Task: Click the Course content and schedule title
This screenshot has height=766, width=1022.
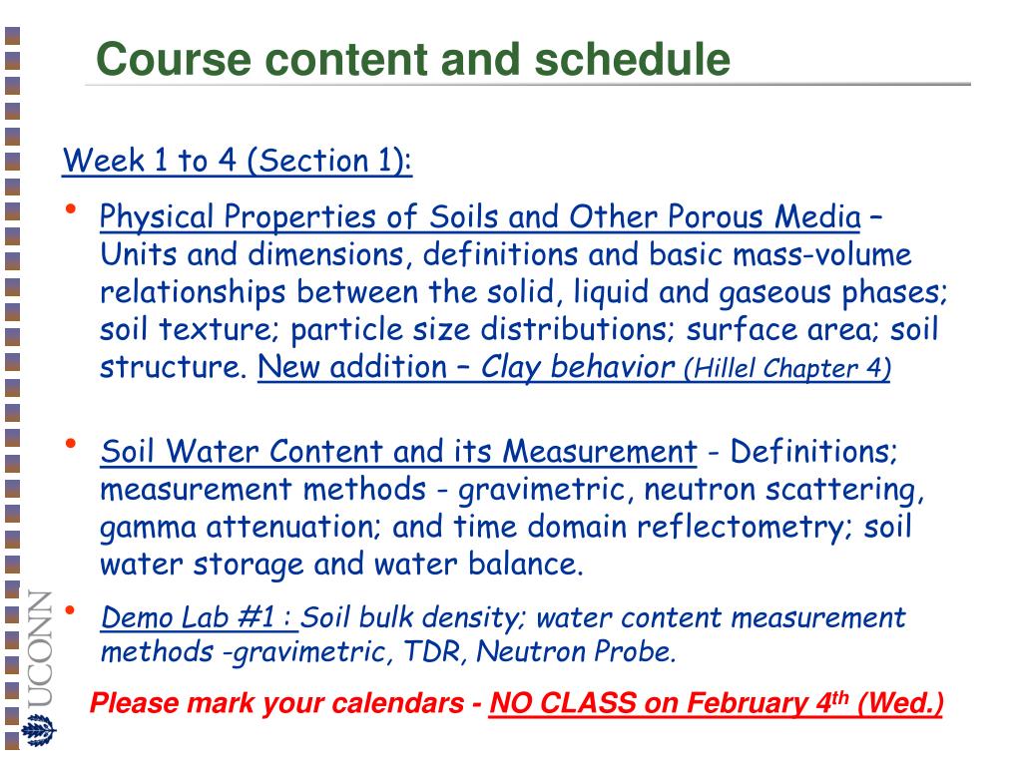Action: (413, 59)
